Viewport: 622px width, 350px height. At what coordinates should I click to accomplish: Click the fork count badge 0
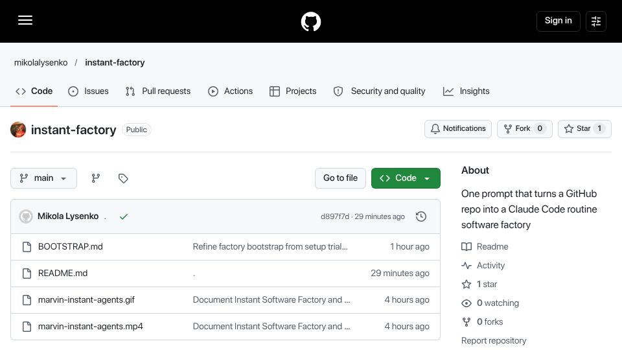(x=540, y=128)
